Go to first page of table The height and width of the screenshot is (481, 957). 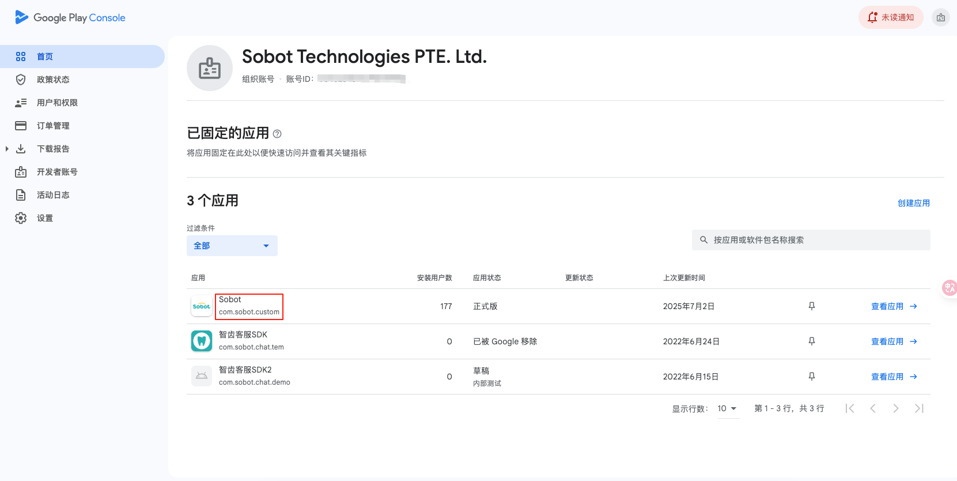850,408
